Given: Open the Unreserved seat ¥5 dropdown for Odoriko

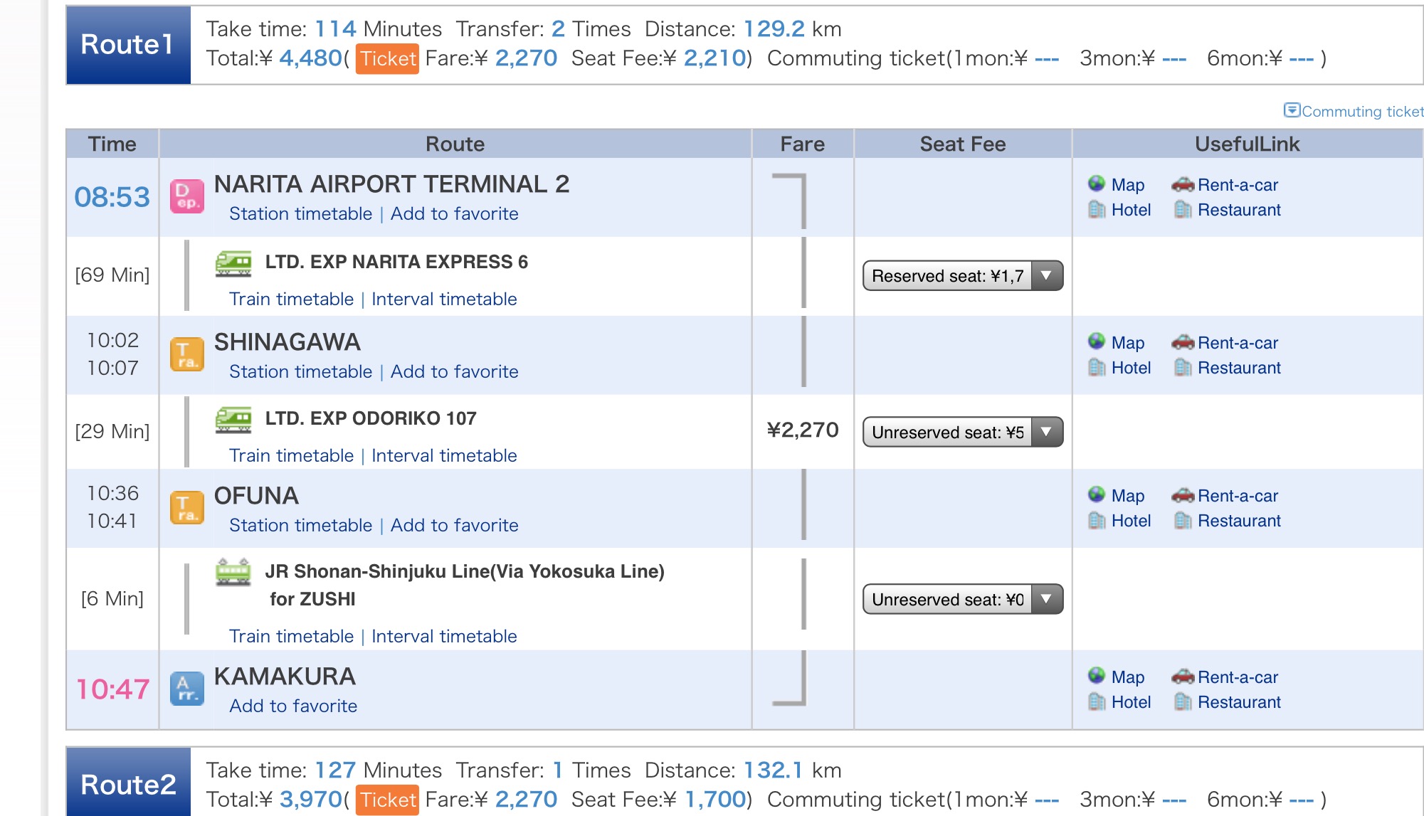Looking at the screenshot, I should point(962,433).
